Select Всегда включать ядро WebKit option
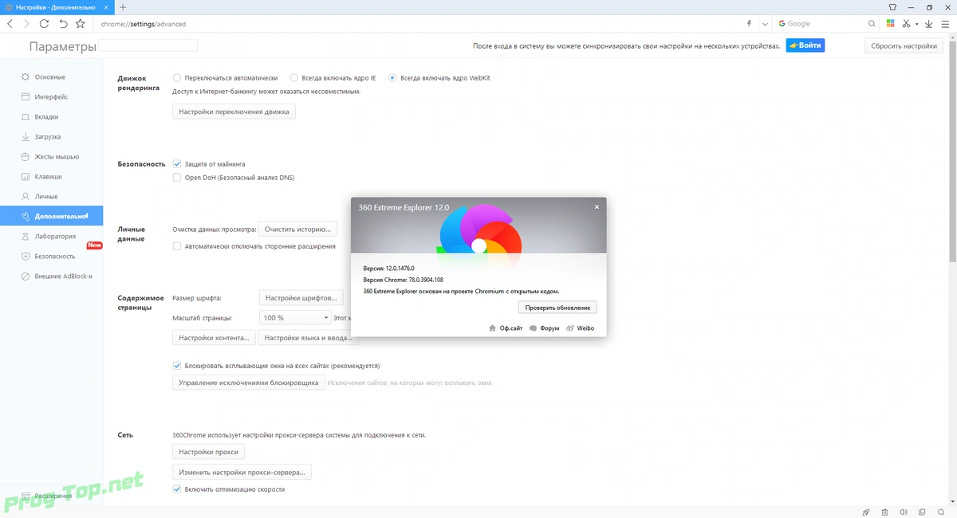The image size is (957, 518). pyautogui.click(x=392, y=78)
